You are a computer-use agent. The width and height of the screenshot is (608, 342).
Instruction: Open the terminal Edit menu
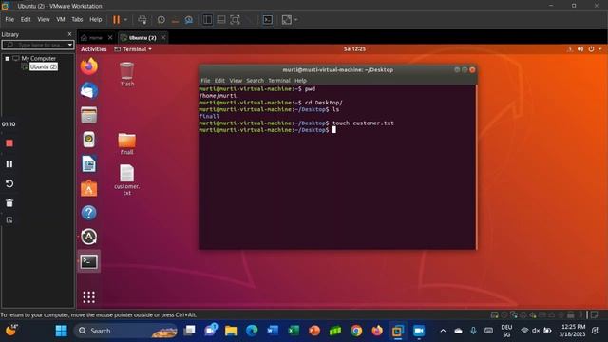pos(219,81)
